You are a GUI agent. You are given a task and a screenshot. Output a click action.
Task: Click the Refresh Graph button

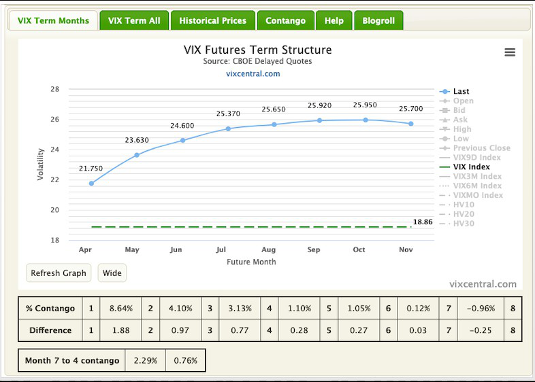pyautogui.click(x=59, y=273)
